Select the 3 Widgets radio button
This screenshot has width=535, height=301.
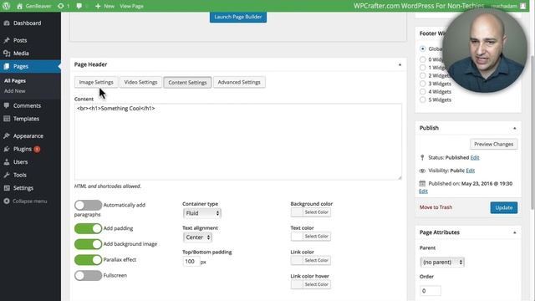click(x=423, y=84)
